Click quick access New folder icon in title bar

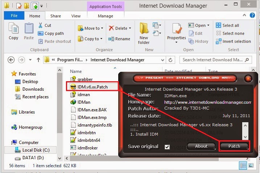(26, 6)
